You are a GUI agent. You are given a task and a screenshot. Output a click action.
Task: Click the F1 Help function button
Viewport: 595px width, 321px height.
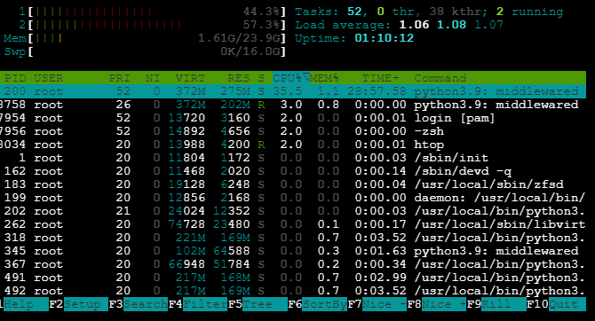coord(24,304)
